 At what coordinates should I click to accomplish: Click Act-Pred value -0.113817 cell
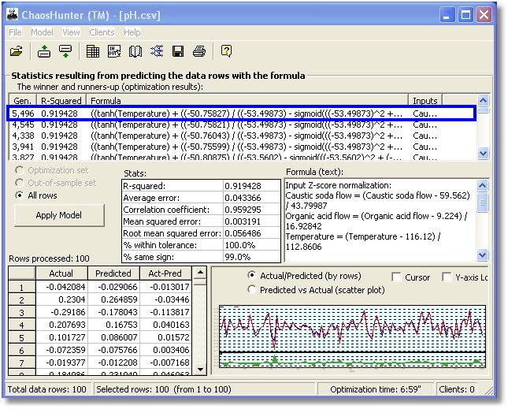coord(165,312)
